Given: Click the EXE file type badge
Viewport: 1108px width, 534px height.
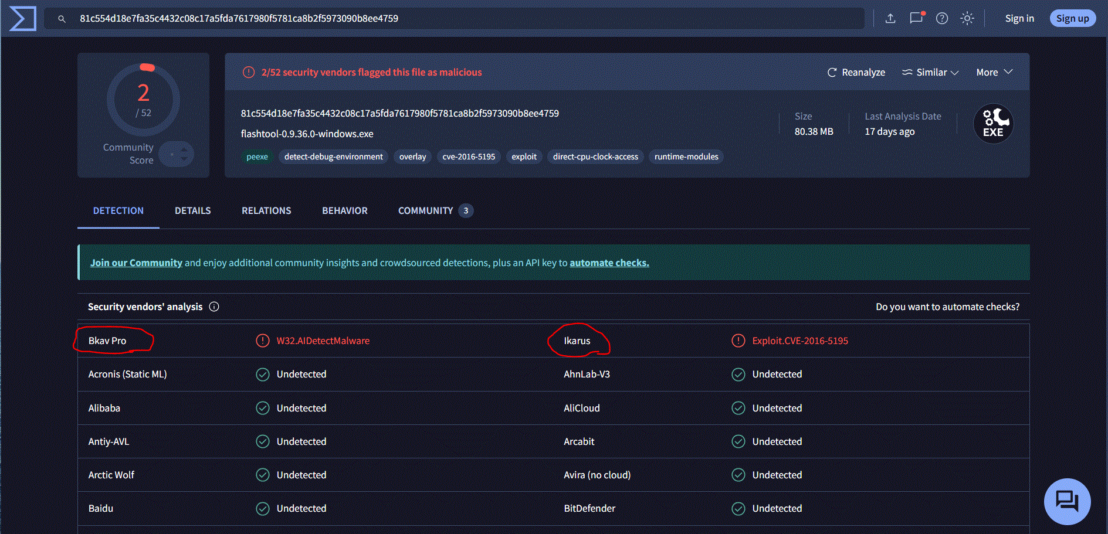Looking at the screenshot, I should click(x=993, y=123).
